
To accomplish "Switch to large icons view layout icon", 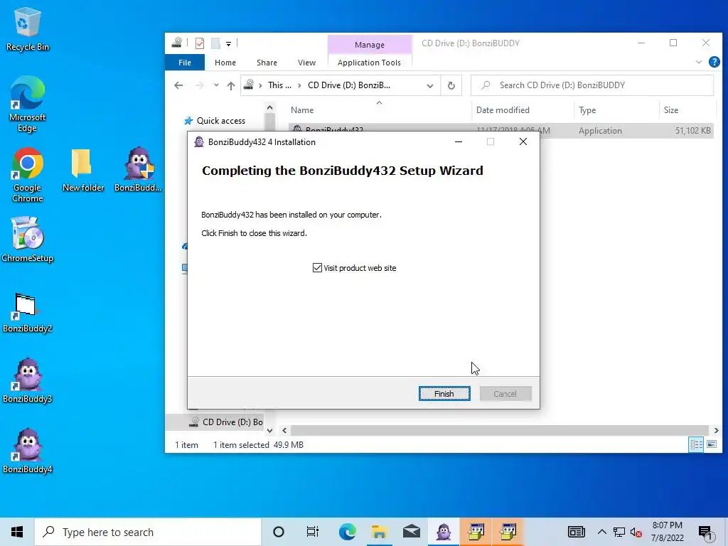I will pyautogui.click(x=711, y=444).
